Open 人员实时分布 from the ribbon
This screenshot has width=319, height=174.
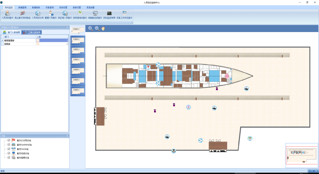38,13
